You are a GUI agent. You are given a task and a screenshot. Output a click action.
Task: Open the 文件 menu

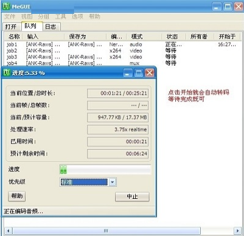pyautogui.click(x=10, y=16)
